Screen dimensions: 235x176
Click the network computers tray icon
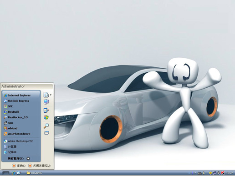(x=215, y=173)
